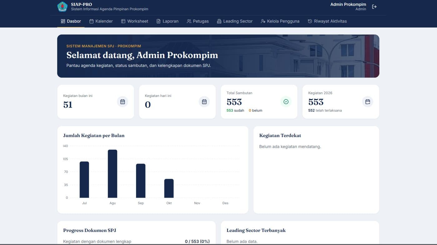The height and width of the screenshot is (245, 437).
Task: View the Riwayat Aktivitas tab
Action: (327, 21)
